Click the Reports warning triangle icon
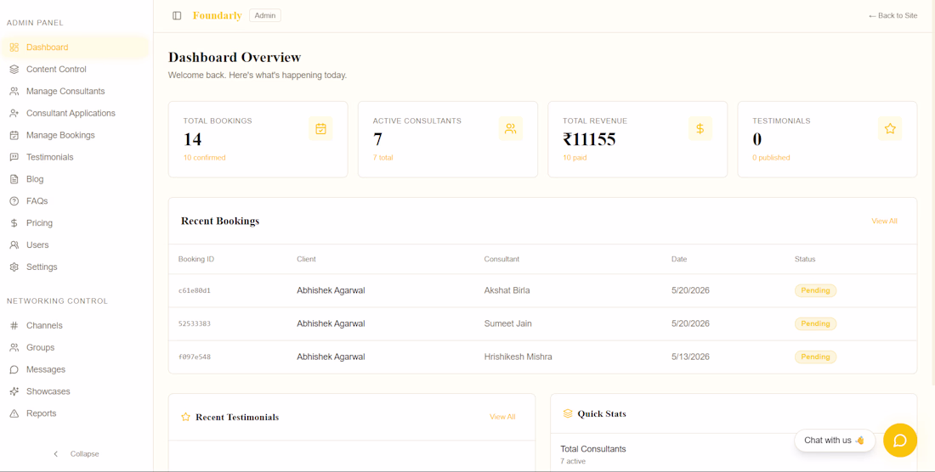 point(14,413)
